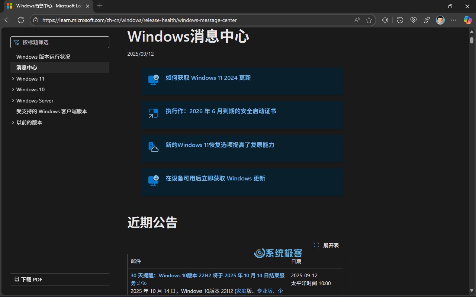Click the 近期公告 heading
476x297 pixels.
(x=152, y=222)
